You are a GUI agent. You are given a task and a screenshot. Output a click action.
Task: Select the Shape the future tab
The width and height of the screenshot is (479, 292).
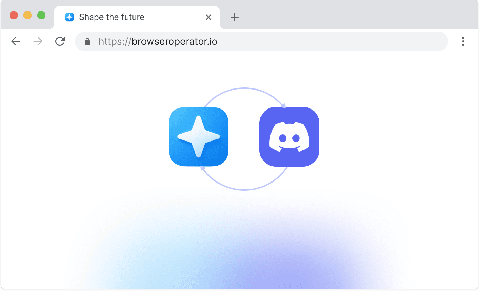tap(137, 17)
